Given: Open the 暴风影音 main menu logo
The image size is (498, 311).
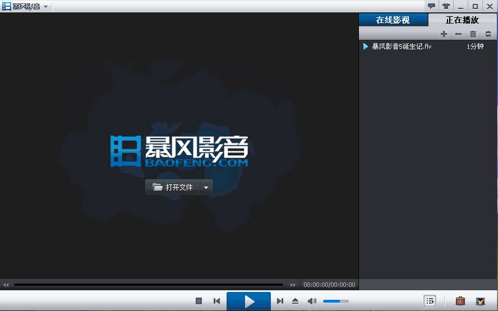Looking at the screenshot, I should click(25, 6).
